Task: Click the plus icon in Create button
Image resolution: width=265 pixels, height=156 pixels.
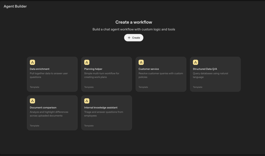Action: tap(129, 38)
